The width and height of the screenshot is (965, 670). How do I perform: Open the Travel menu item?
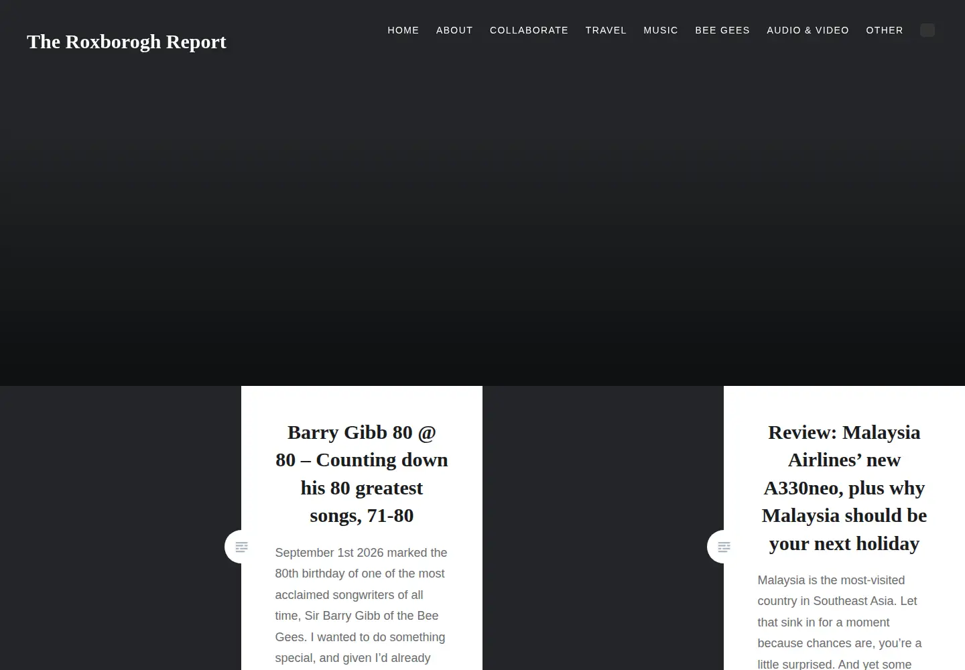pyautogui.click(x=606, y=30)
